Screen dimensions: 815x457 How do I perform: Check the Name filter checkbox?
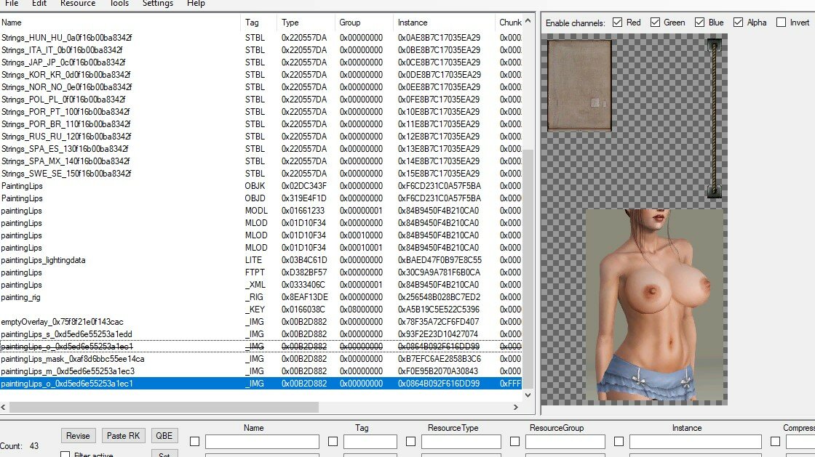(x=194, y=442)
